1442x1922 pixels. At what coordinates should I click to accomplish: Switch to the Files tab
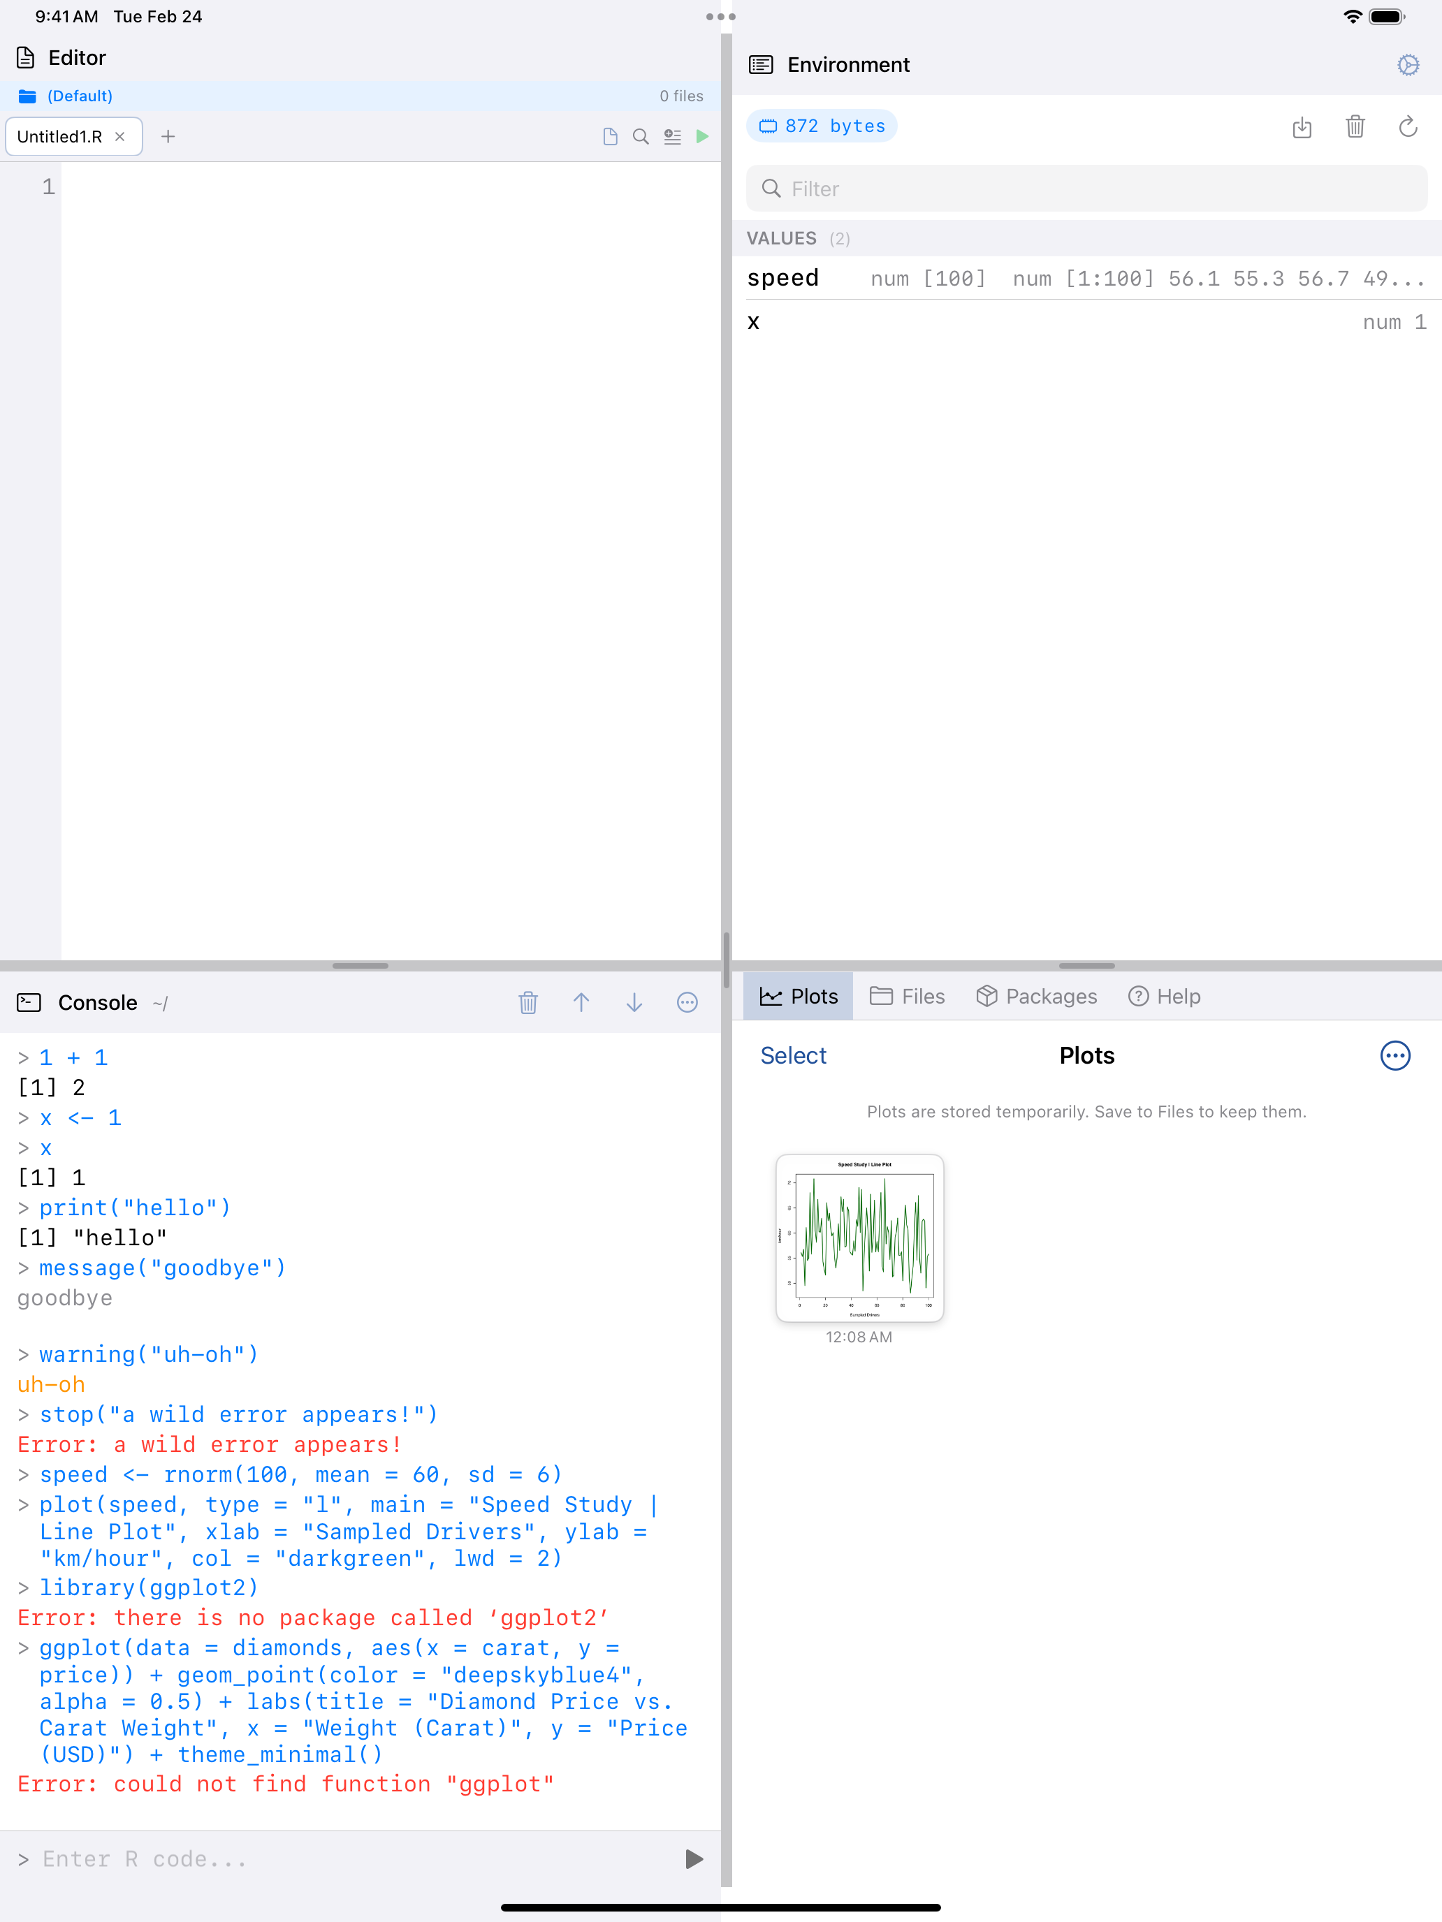908,997
